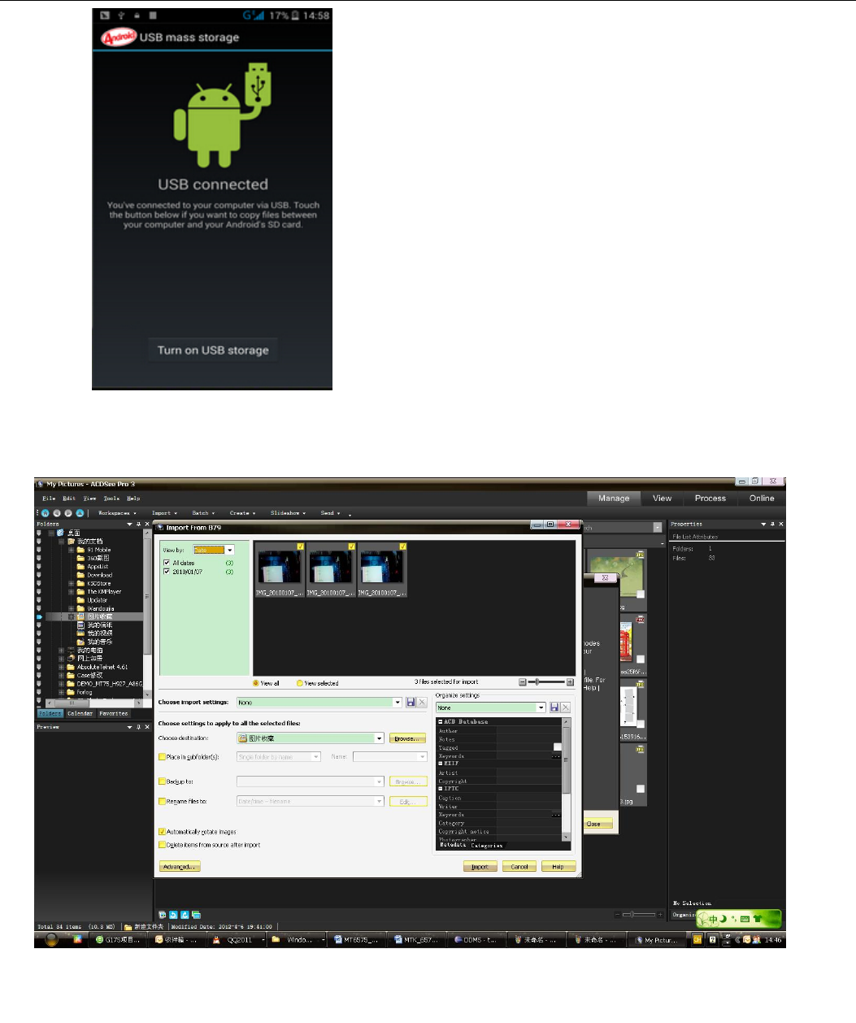Collapse the EXIF metadata section

[x=441, y=764]
